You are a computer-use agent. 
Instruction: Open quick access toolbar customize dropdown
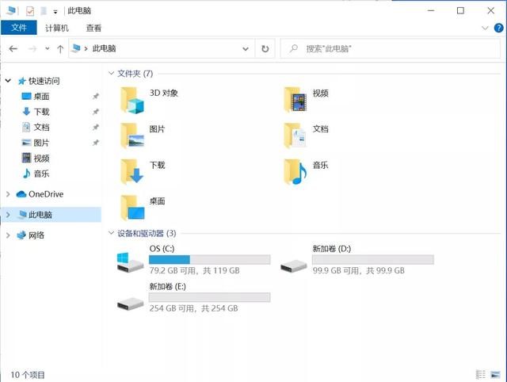(55, 12)
